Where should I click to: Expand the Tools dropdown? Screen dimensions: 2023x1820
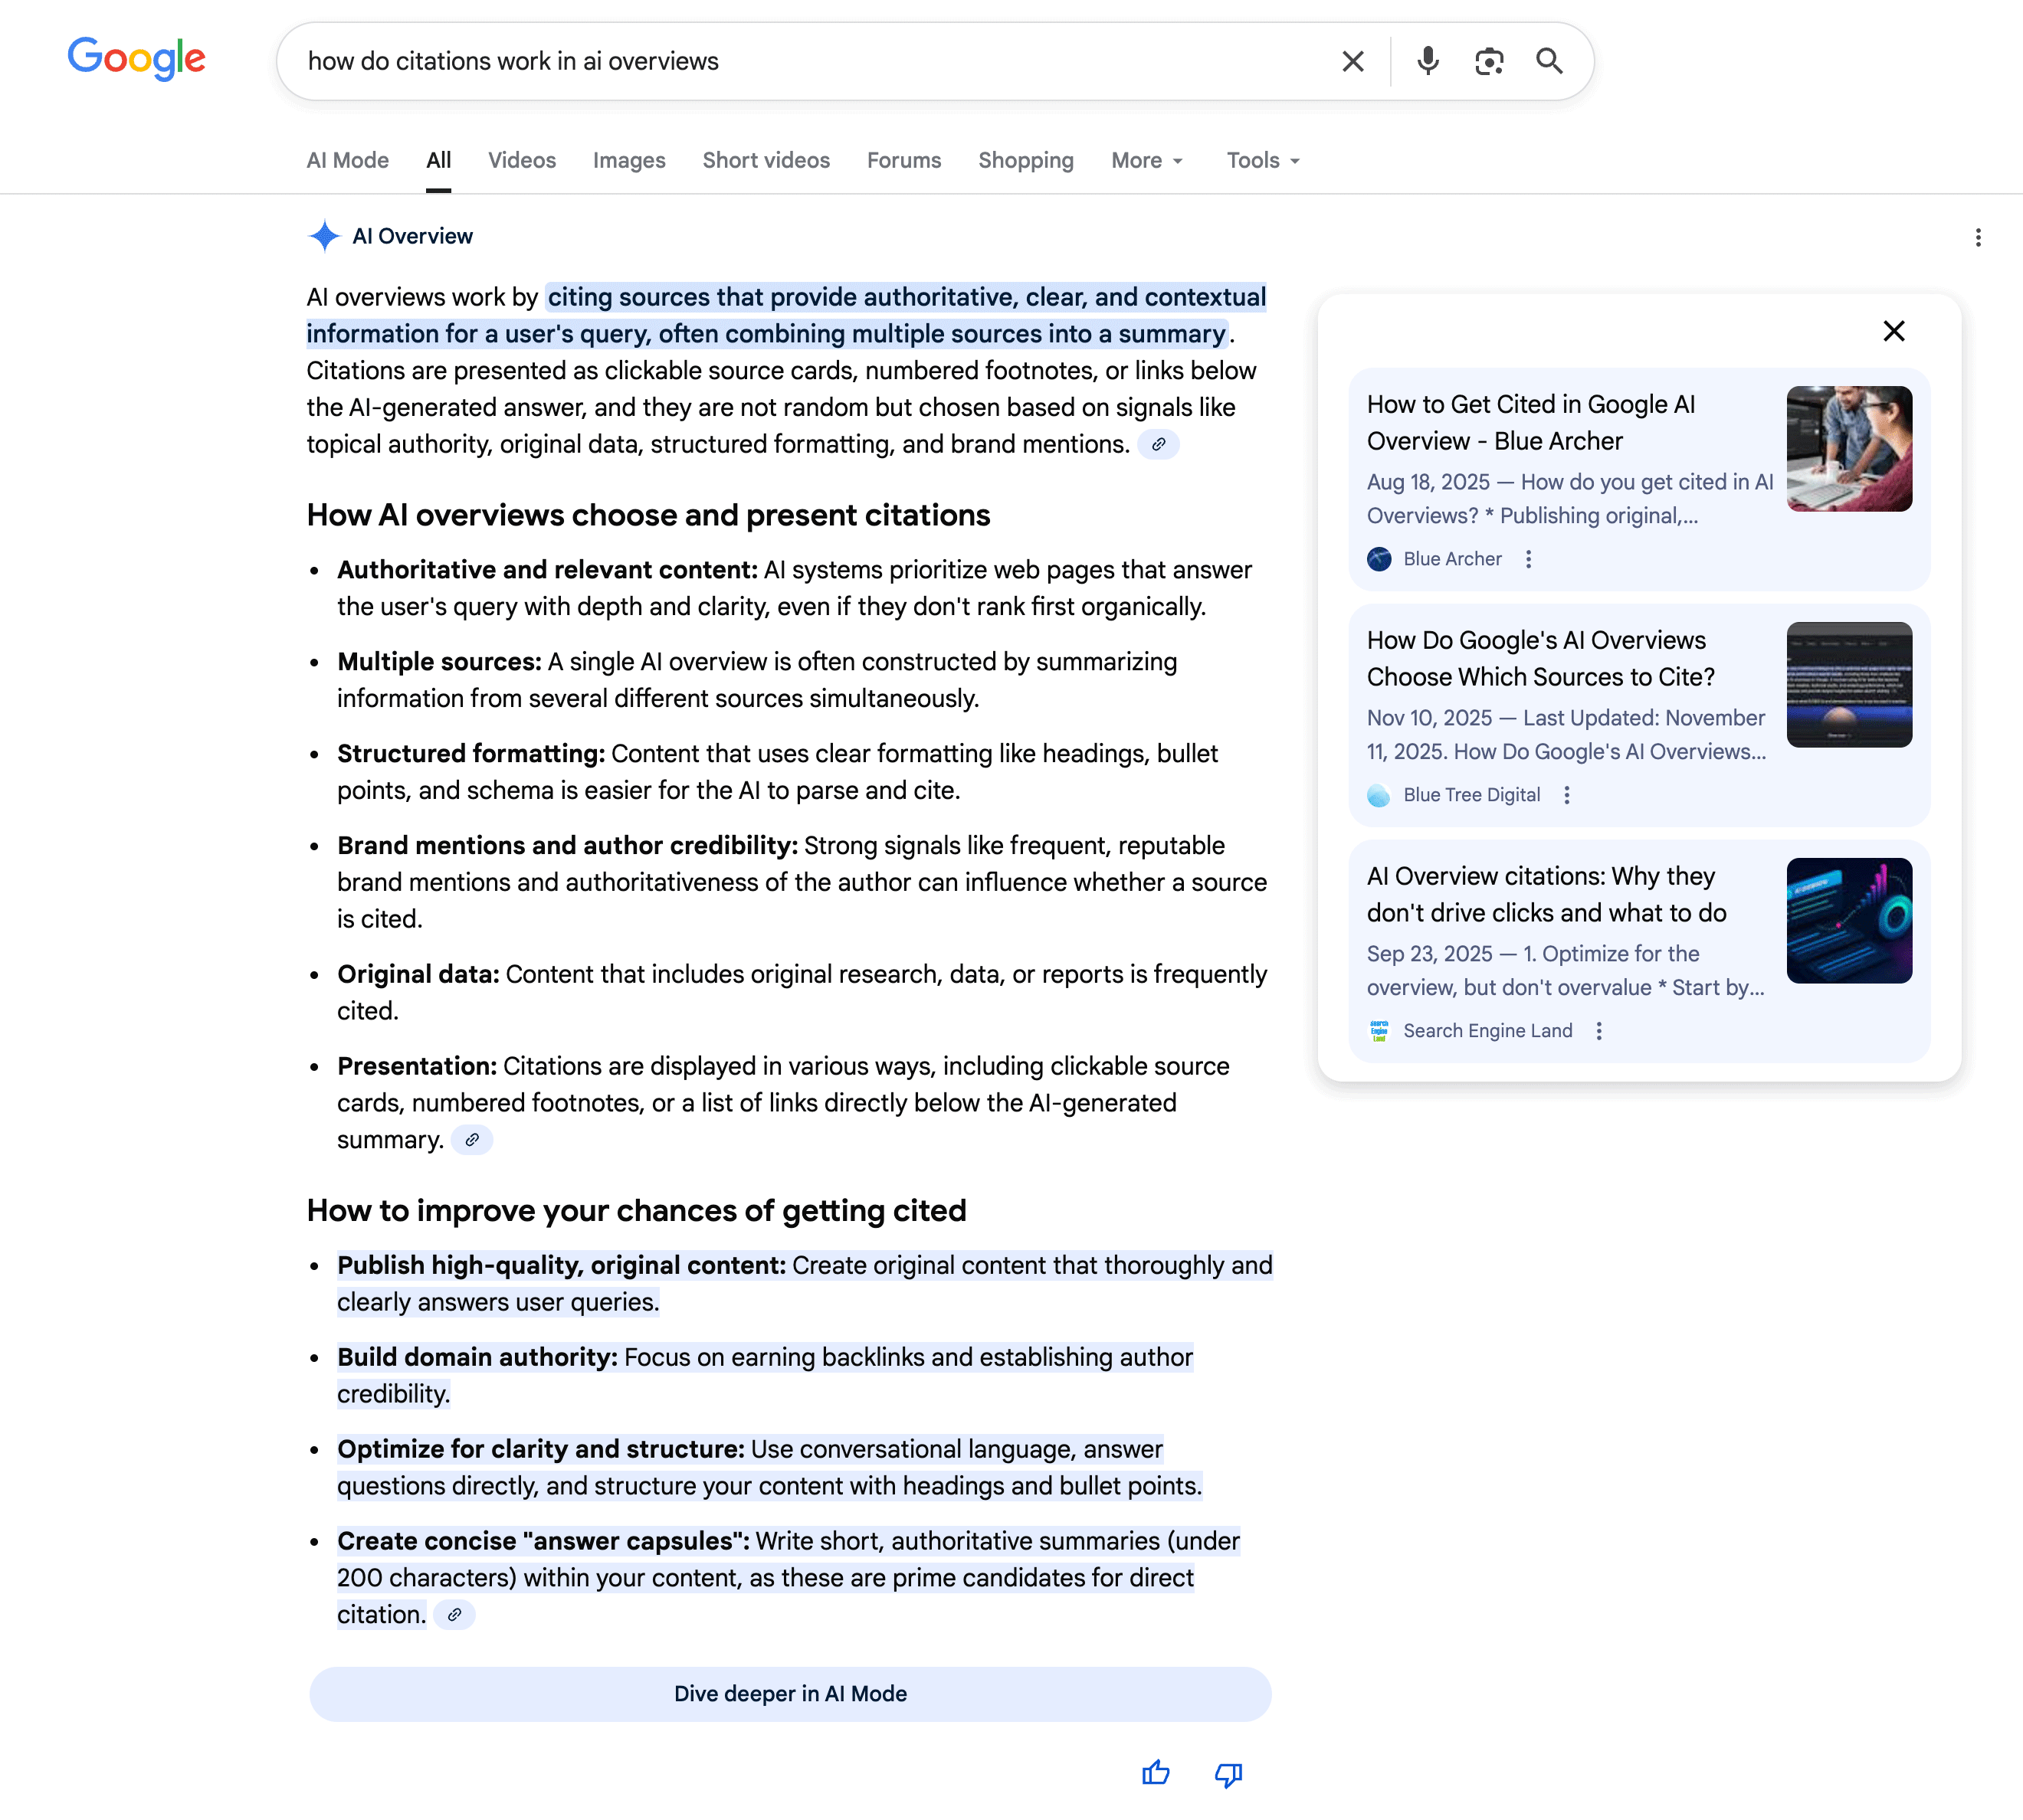pyautogui.click(x=1263, y=161)
